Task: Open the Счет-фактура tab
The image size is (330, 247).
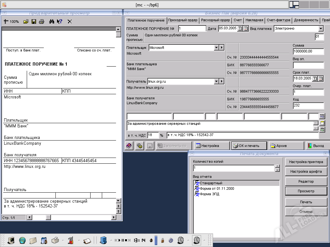Action: pyautogui.click(x=278, y=20)
